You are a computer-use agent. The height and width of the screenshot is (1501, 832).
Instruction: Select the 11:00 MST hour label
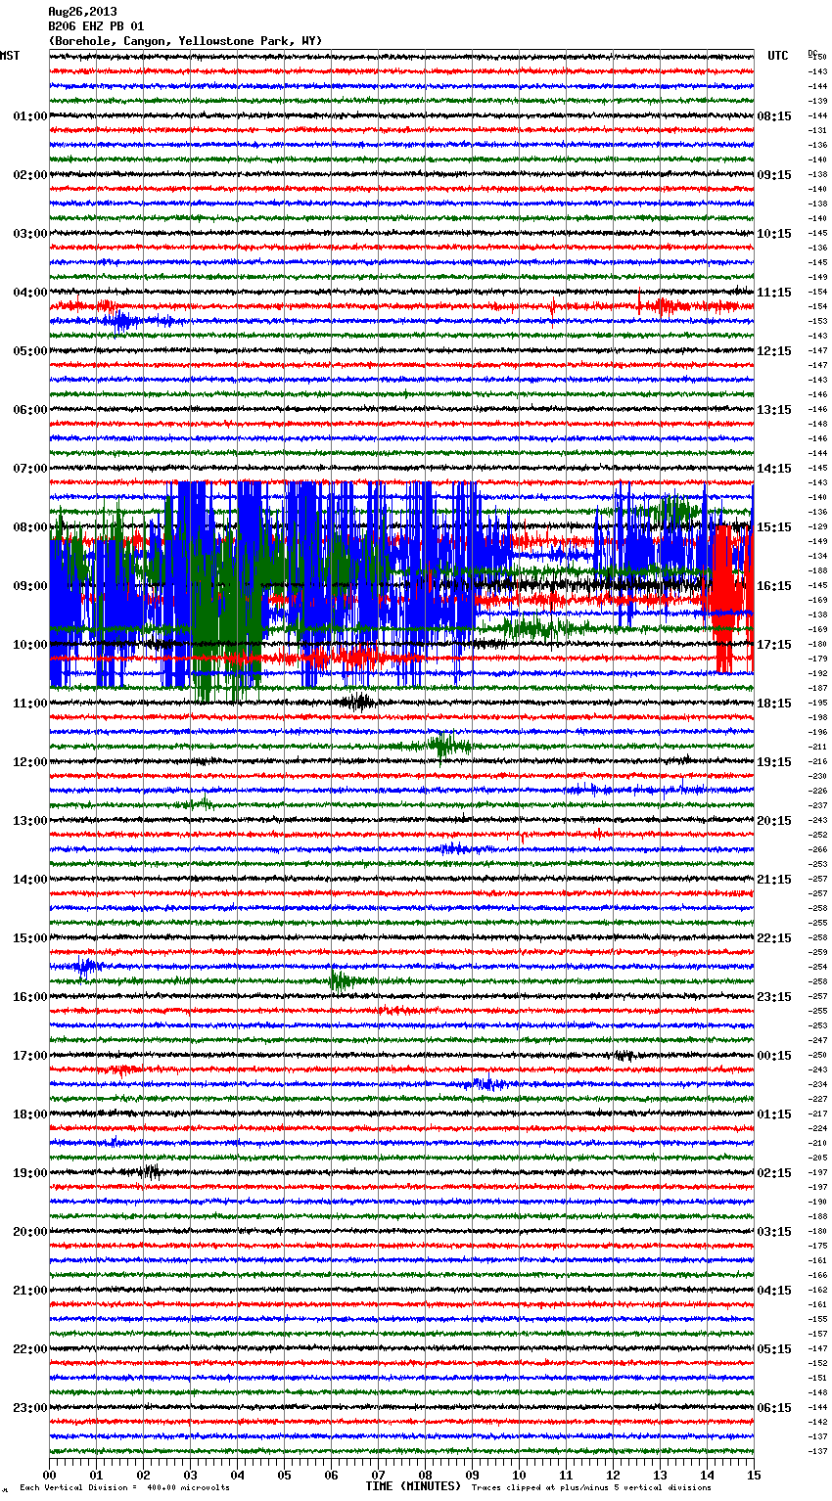click(x=29, y=704)
